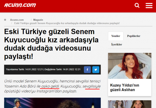Screen dimensions: 156x108
Task: Click the Değiştirme Tarihi date text
Action: pos(63,69)
